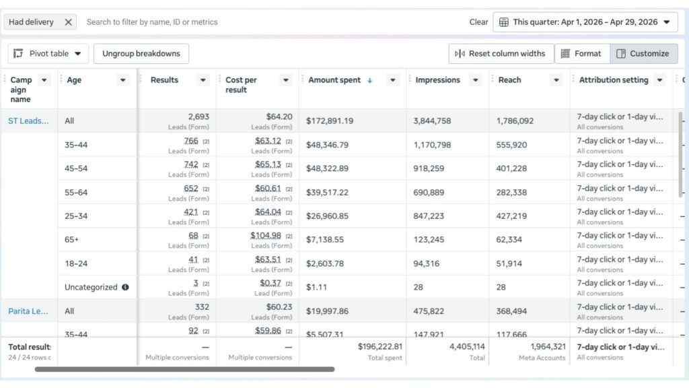Select the Format table icon
This screenshot has width=689, height=388.
[x=565, y=53]
